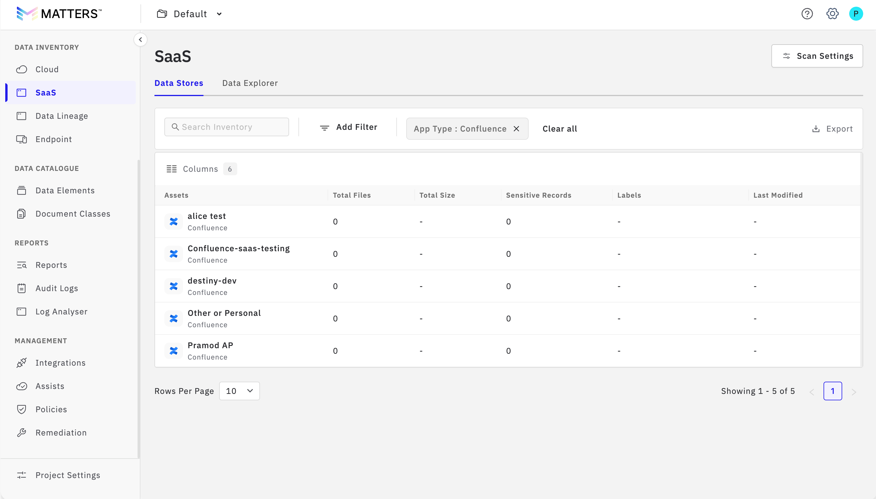The width and height of the screenshot is (876, 499).
Task: Click in the Search Inventory field
Action: (x=227, y=127)
